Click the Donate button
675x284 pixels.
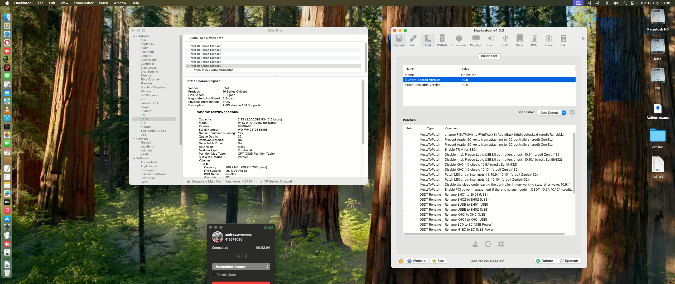tap(545, 261)
